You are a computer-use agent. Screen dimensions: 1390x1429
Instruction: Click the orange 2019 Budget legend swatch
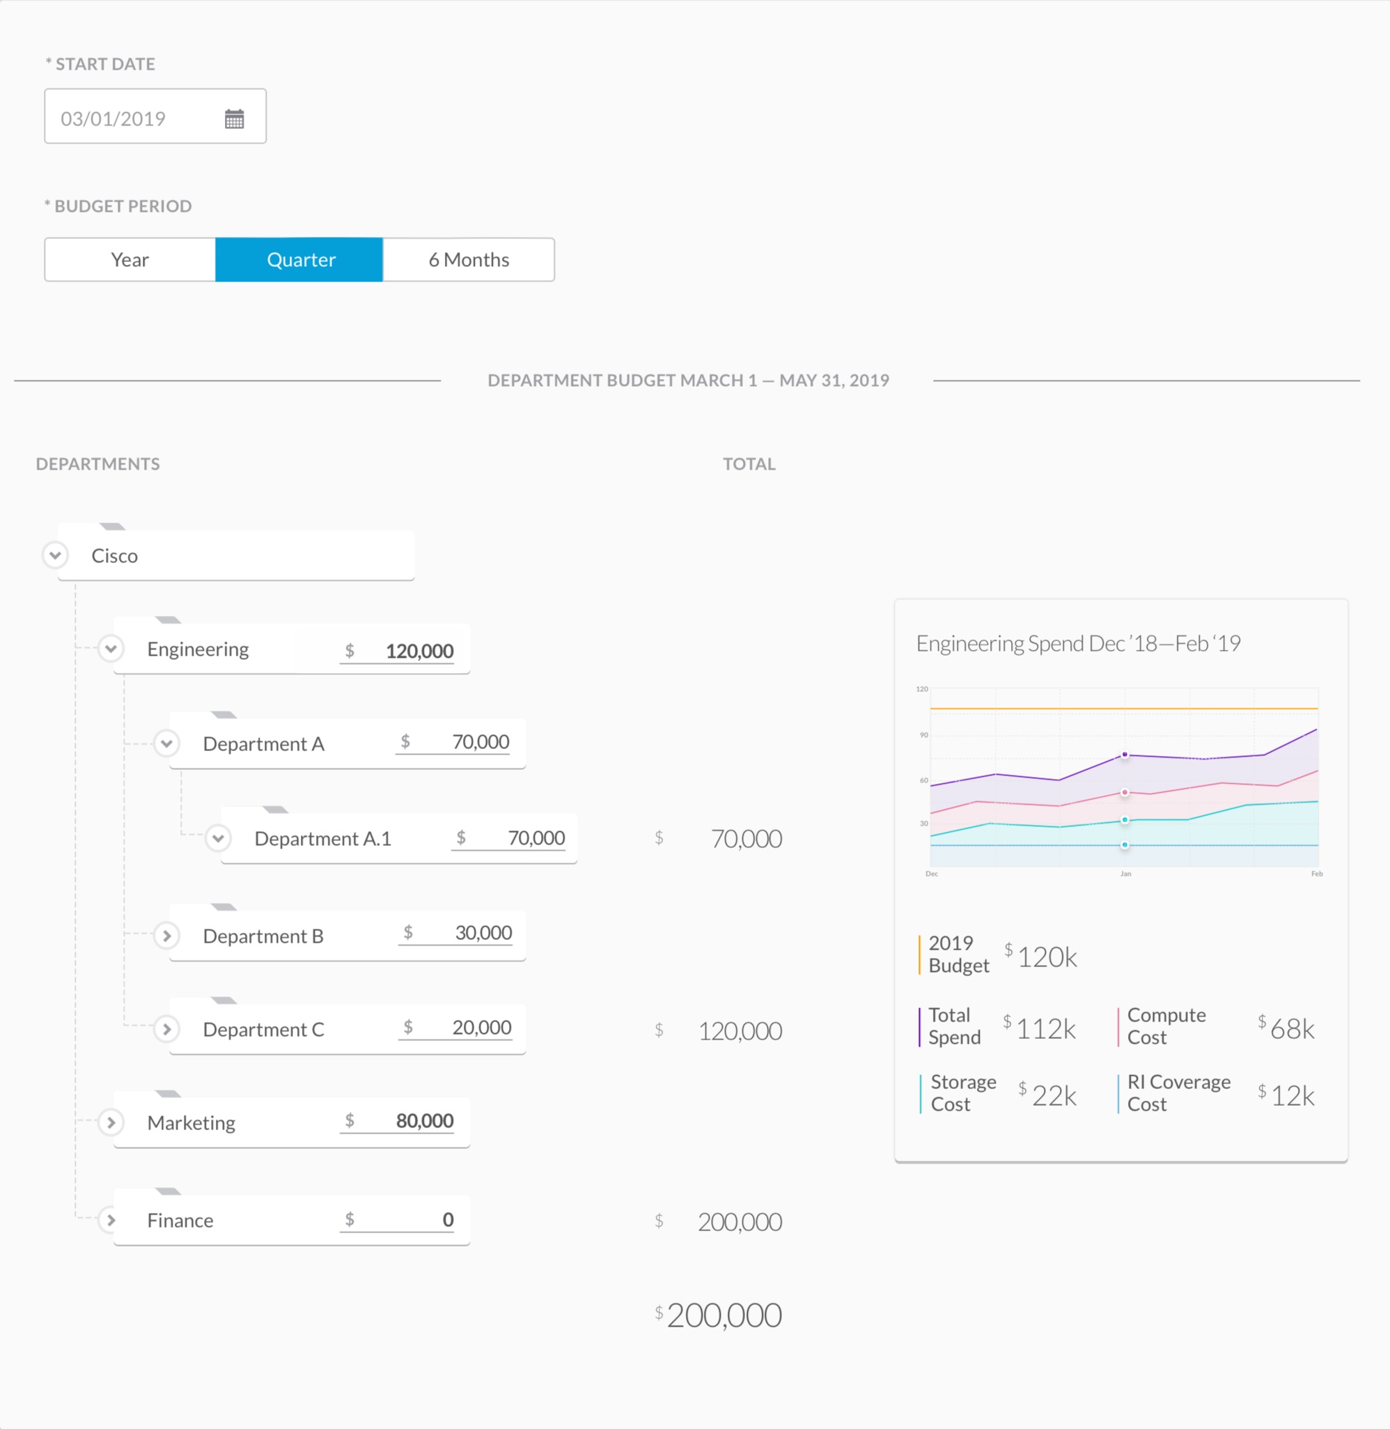tap(919, 955)
